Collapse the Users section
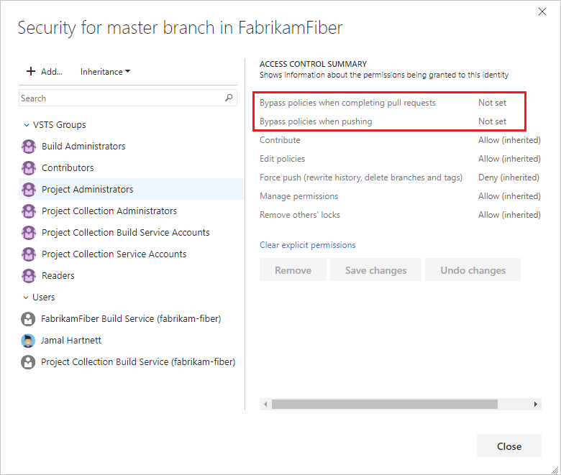 (x=27, y=298)
